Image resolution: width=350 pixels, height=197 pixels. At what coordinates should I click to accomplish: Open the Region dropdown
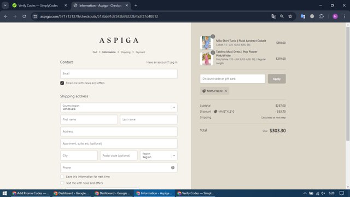(159, 155)
